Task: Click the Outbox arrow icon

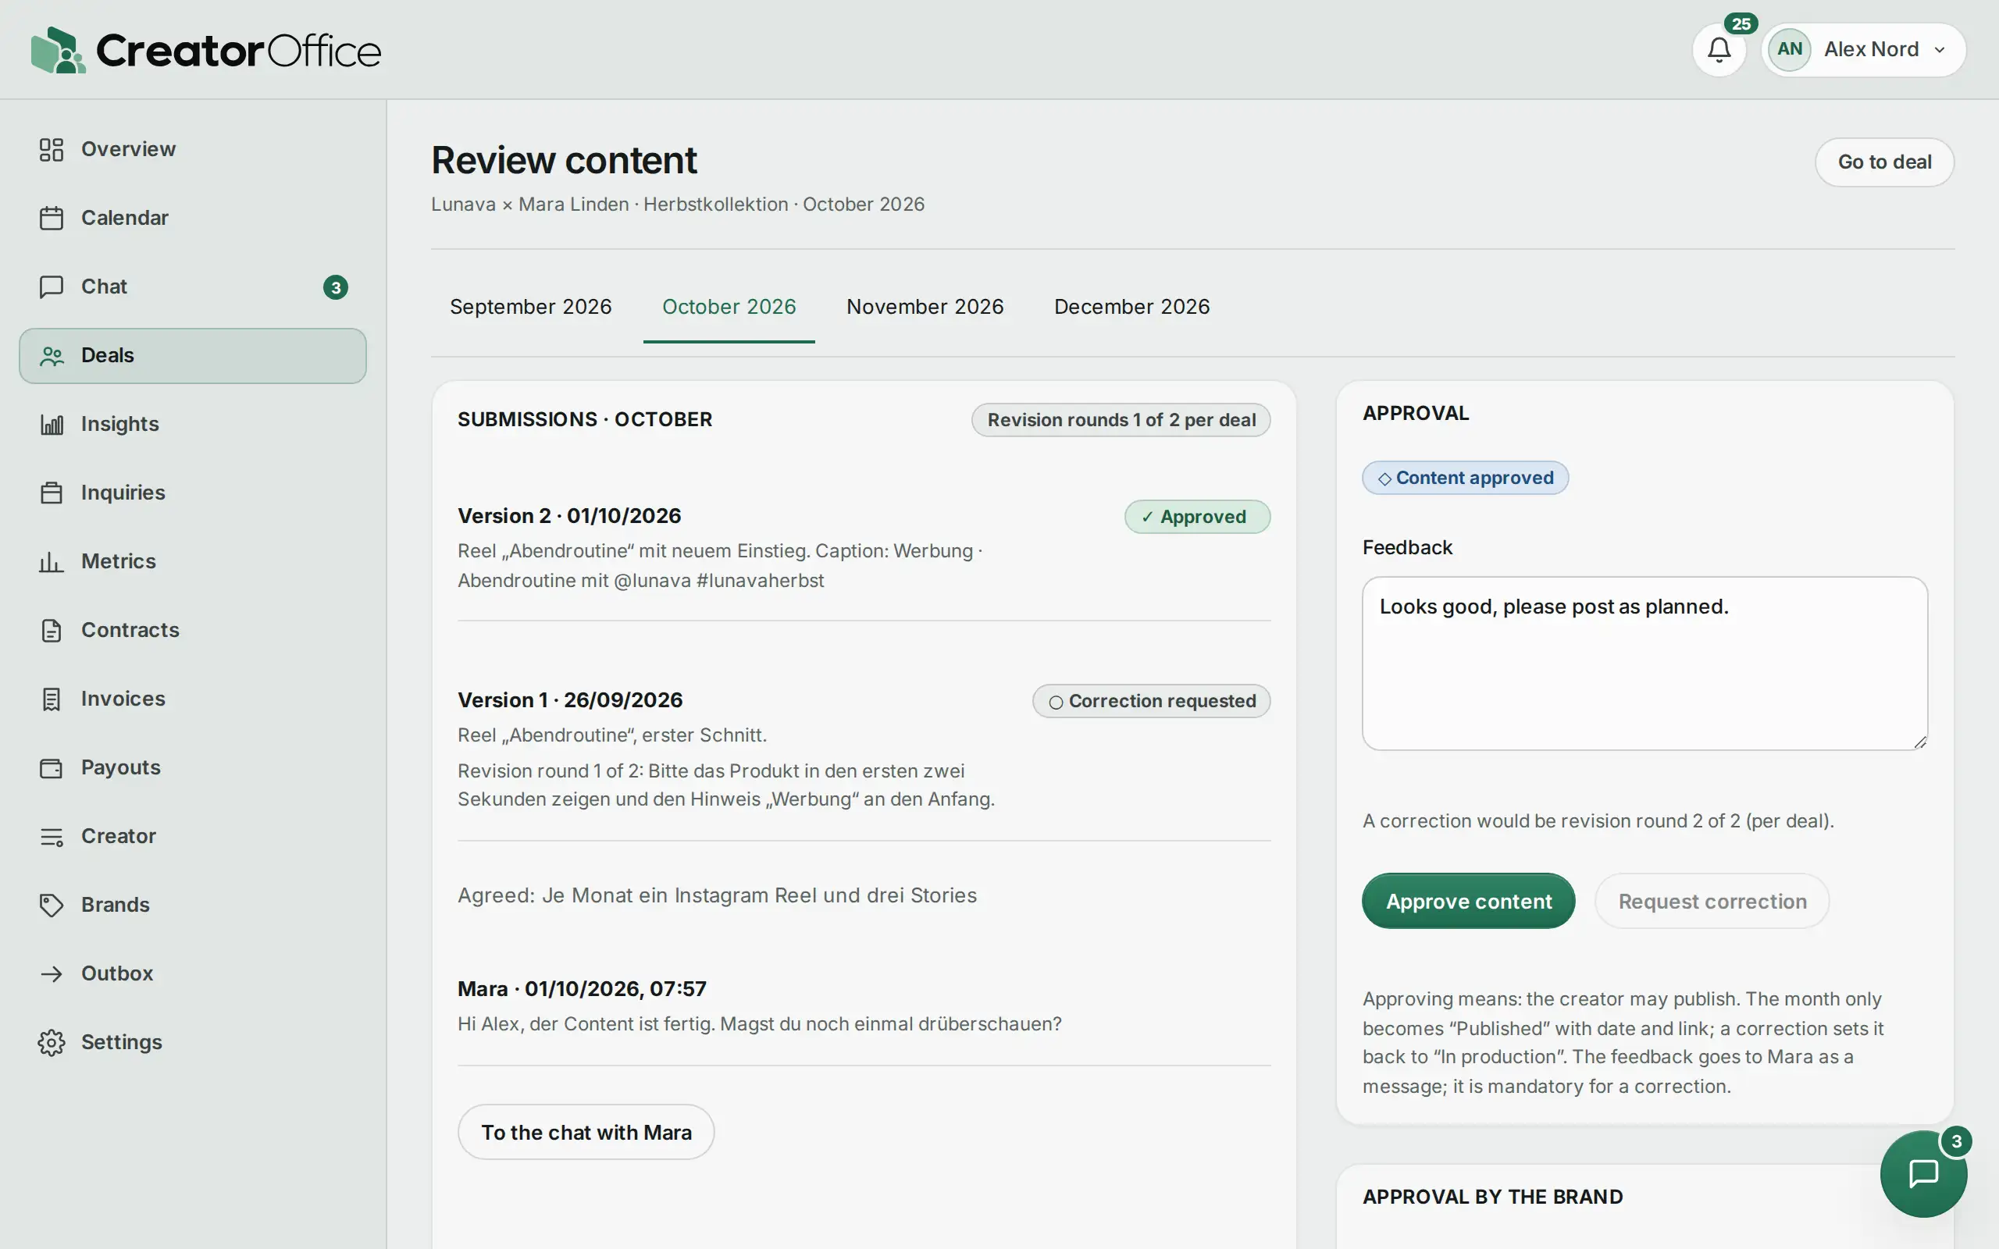Action: 52,974
